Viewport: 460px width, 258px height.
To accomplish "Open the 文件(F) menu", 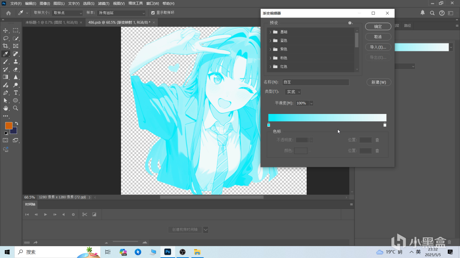I will [x=16, y=3].
